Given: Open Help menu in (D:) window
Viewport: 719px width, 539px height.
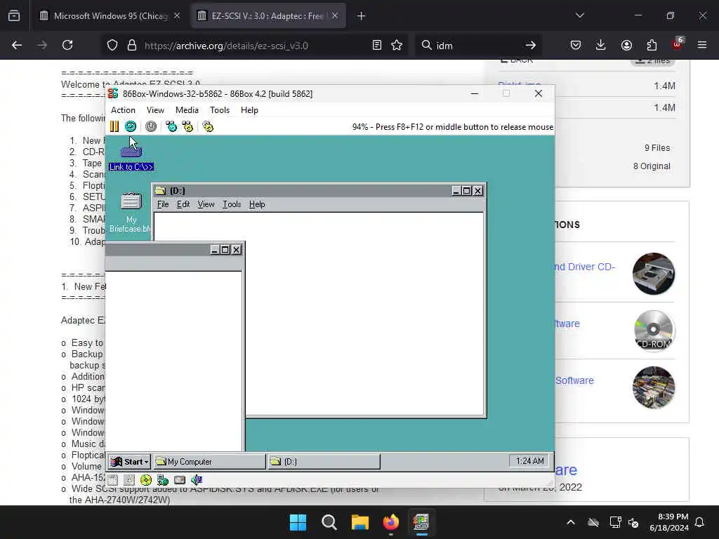Looking at the screenshot, I should [257, 204].
